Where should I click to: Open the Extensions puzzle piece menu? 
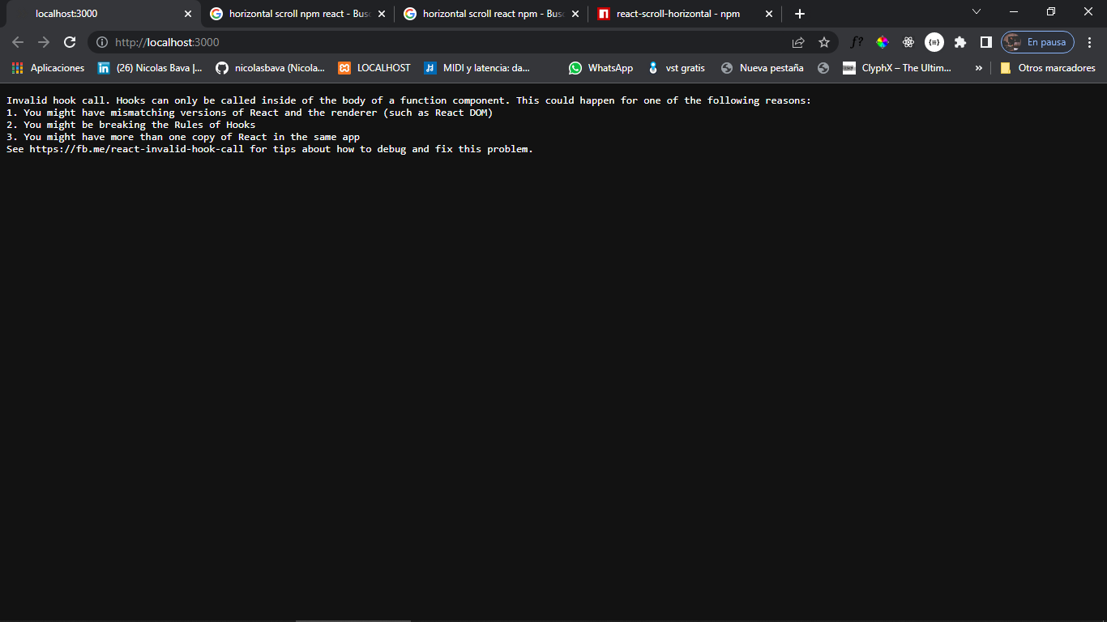[960, 42]
